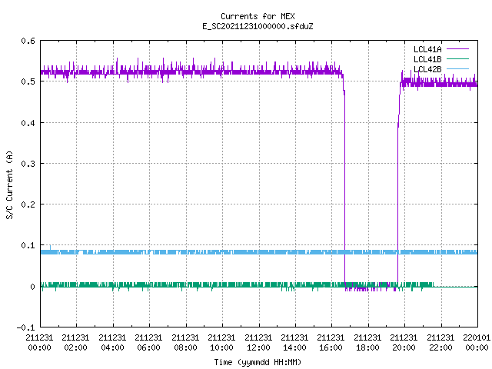Click the x-axis tick 211231 02:00
The width and height of the screenshot is (492, 369).
point(75,343)
